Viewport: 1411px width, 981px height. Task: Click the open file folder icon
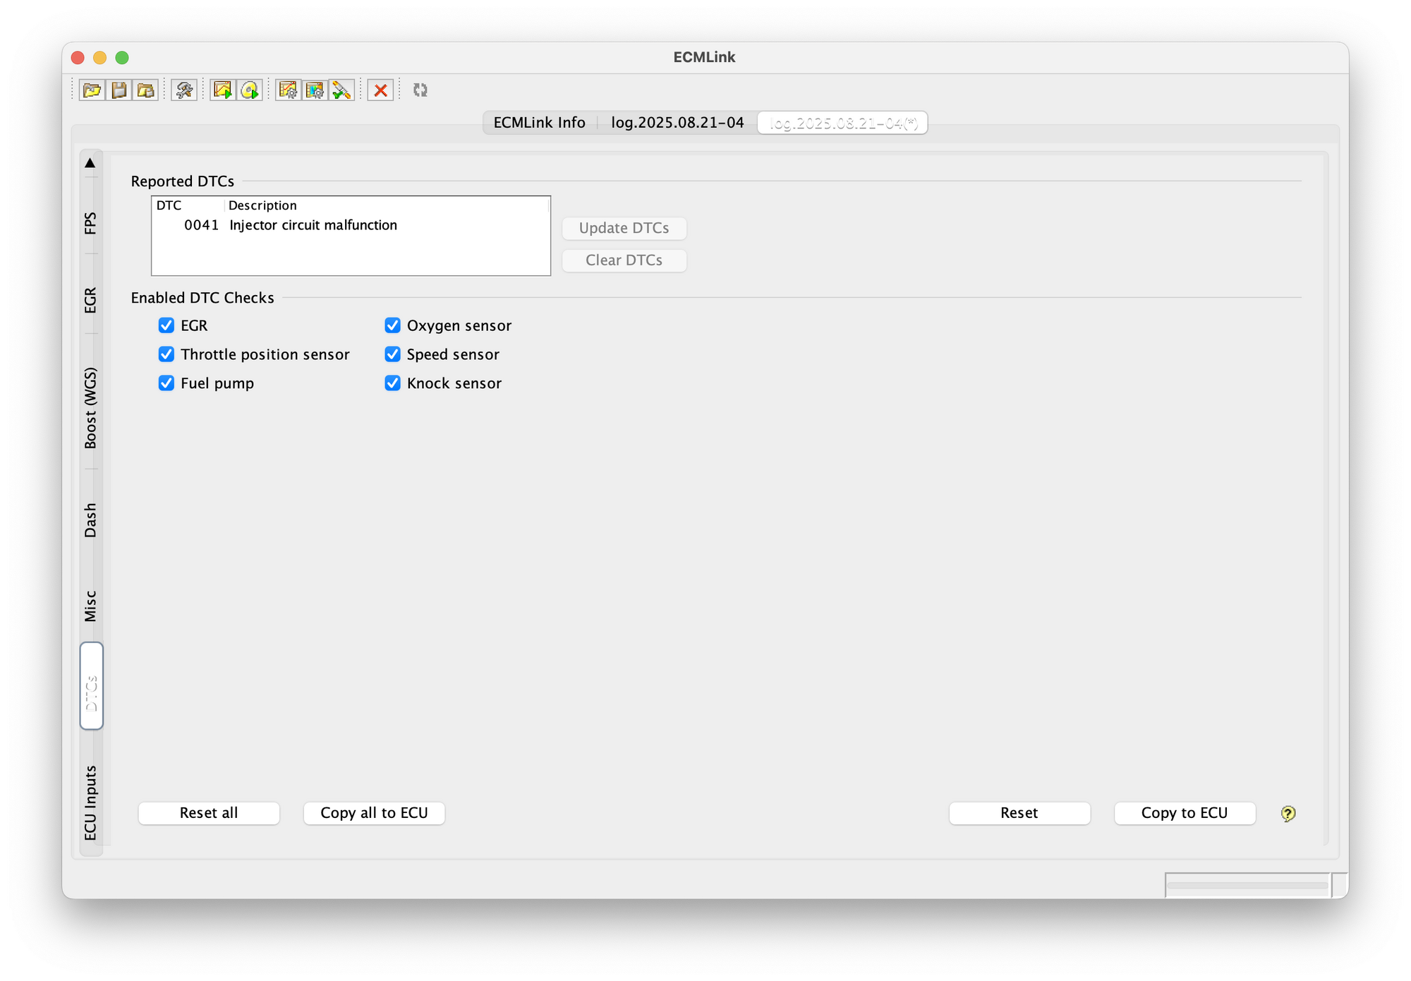(92, 90)
